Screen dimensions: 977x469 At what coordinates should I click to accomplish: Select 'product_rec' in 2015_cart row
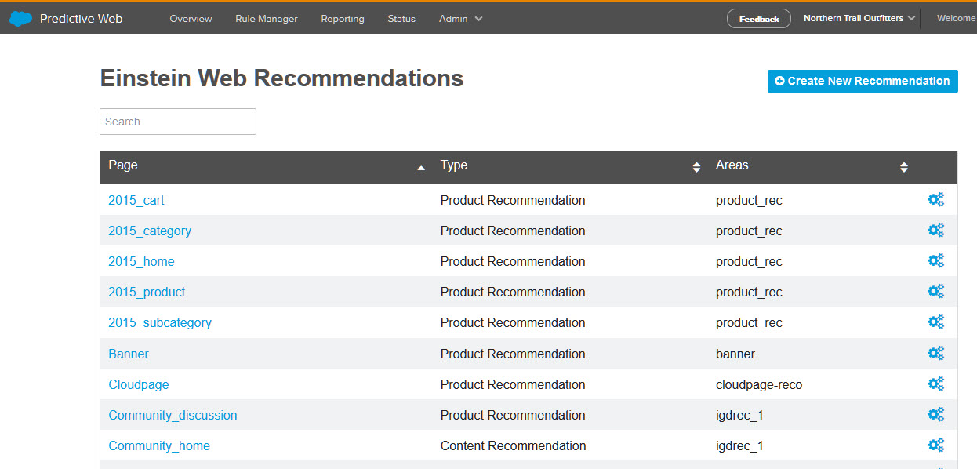point(749,200)
